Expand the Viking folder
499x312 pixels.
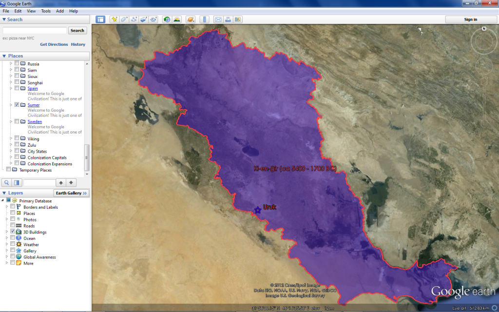click(x=11, y=138)
